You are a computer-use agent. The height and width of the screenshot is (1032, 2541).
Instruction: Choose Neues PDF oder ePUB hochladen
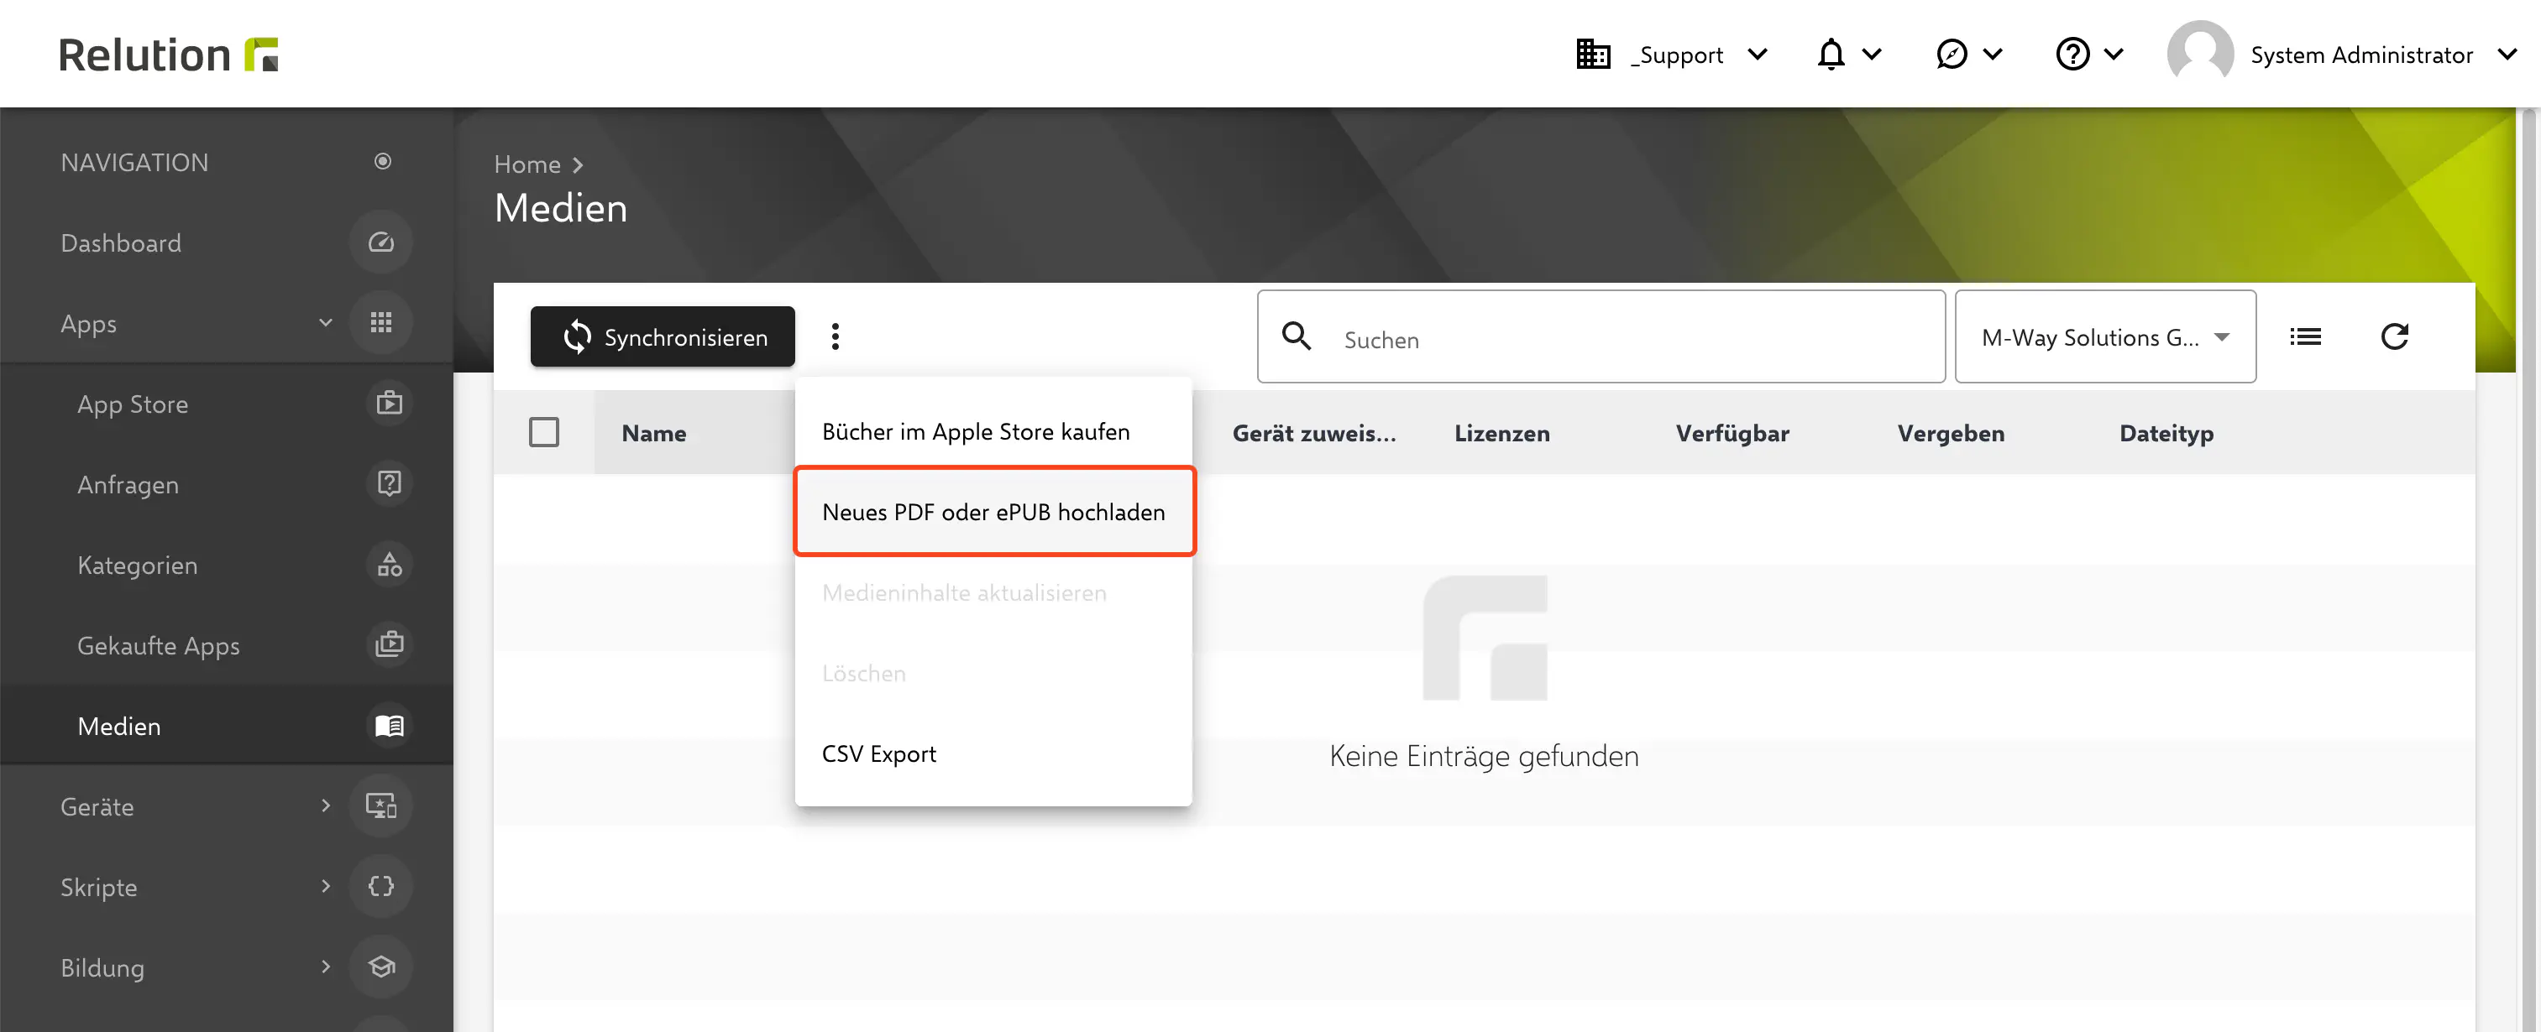click(x=993, y=512)
